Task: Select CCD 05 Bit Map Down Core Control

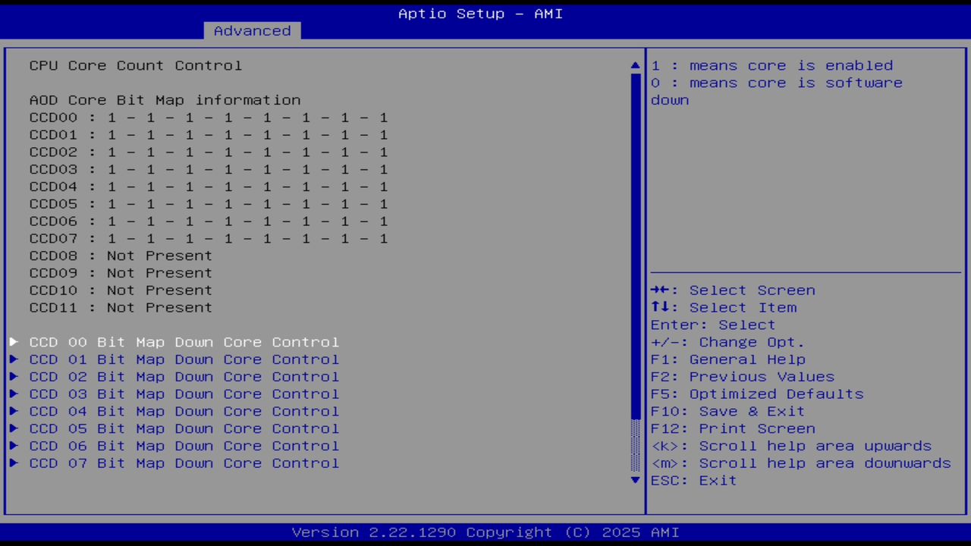Action: click(x=184, y=428)
